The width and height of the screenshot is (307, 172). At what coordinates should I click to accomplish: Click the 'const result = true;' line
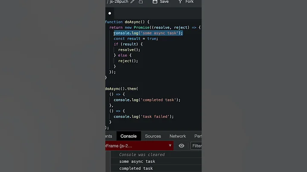click(x=136, y=39)
